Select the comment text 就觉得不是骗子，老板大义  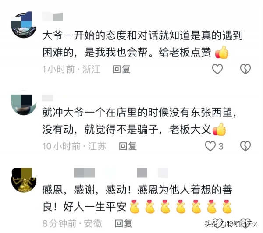tap(148, 129)
